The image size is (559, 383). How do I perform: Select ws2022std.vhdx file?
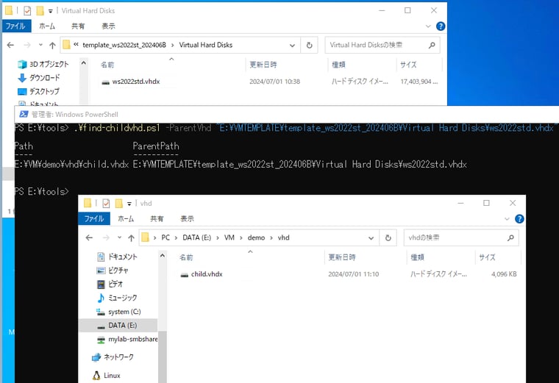point(136,82)
